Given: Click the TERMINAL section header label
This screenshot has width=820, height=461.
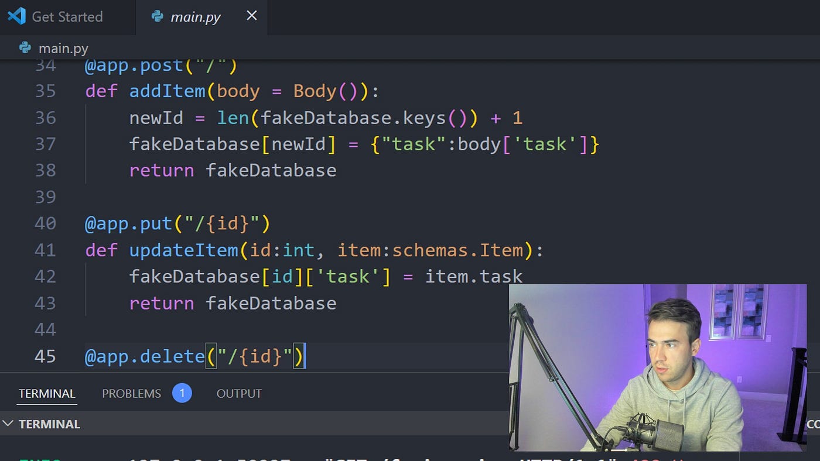Looking at the screenshot, I should (x=49, y=424).
